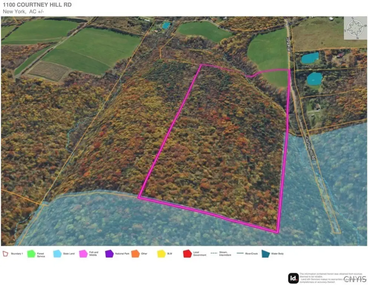Click the 'New York, AC +/-' subtitle
This screenshot has height=285, width=368.
pos(23,12)
